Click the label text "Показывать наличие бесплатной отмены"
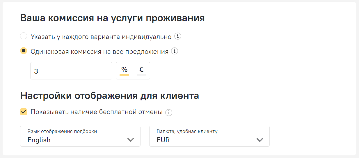This screenshot has width=359, height=158. click(x=97, y=112)
